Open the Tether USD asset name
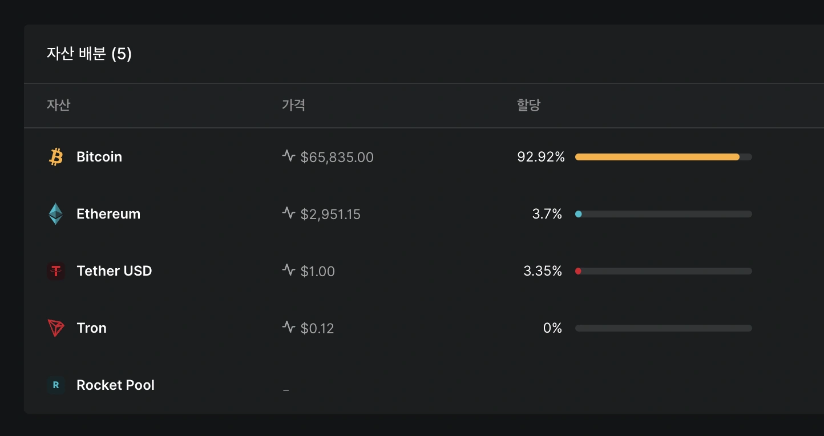The width and height of the screenshot is (824, 436). point(114,271)
